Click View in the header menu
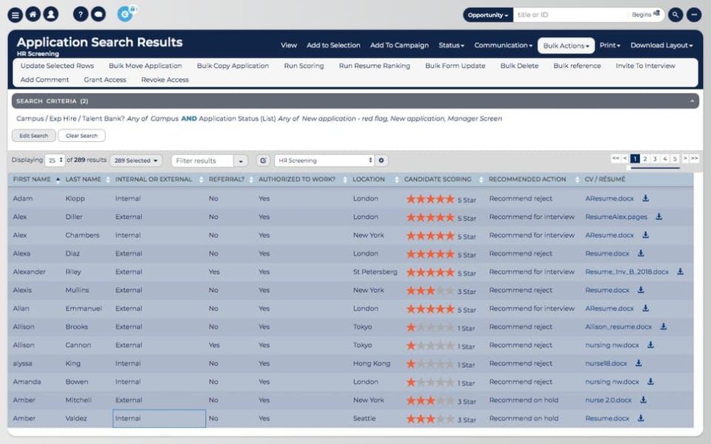The image size is (711, 444). click(289, 45)
